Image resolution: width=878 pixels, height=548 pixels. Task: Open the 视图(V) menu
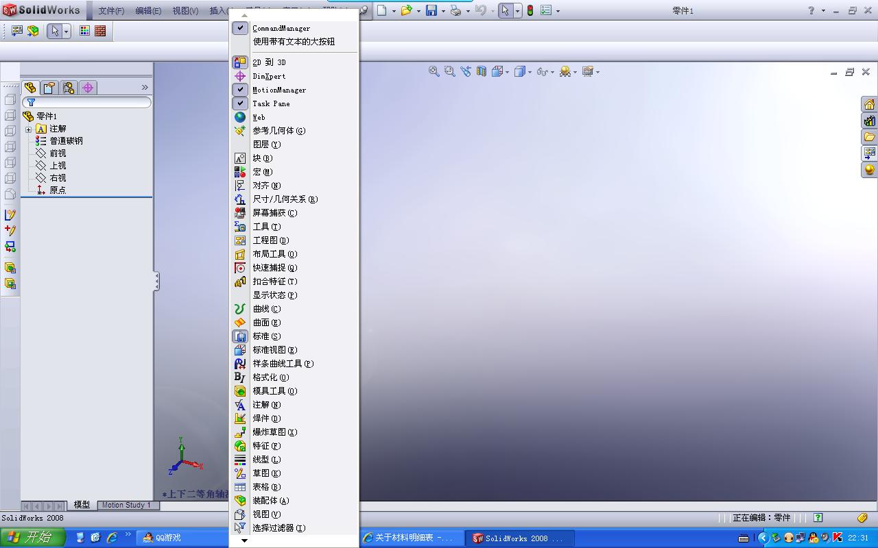point(185,11)
